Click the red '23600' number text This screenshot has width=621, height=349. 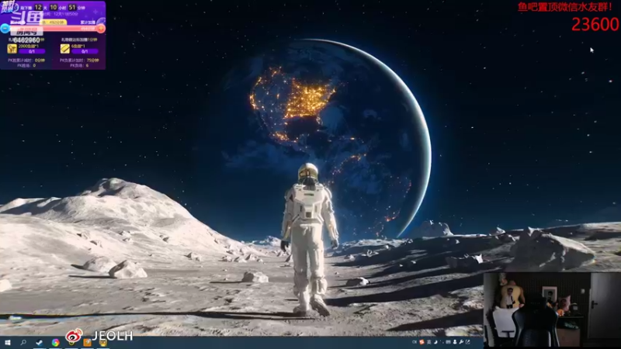coord(595,25)
